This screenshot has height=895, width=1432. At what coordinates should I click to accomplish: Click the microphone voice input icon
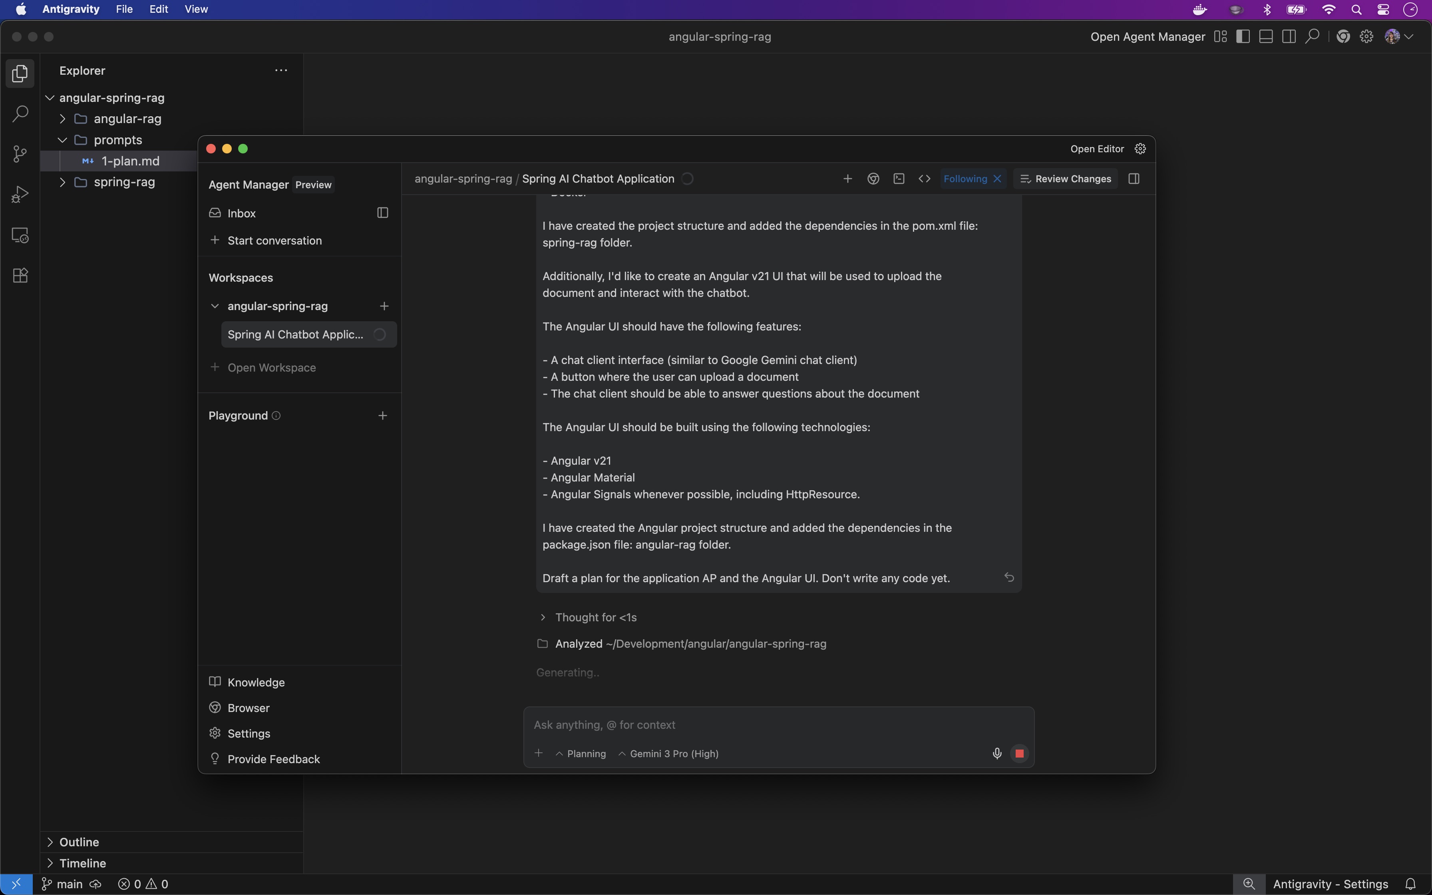tap(996, 754)
